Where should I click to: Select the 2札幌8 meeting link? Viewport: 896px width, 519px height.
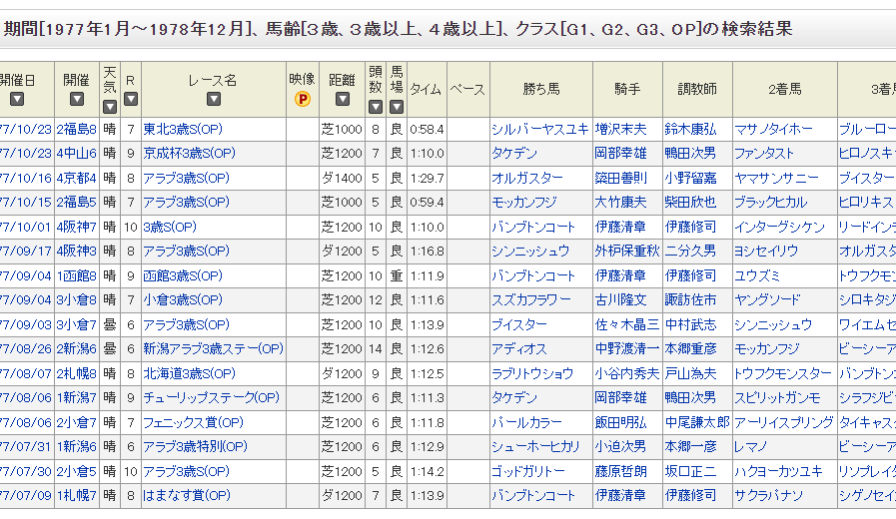click(x=77, y=374)
